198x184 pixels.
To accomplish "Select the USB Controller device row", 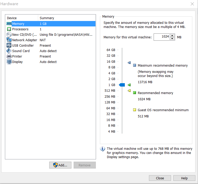I will tap(51, 45).
